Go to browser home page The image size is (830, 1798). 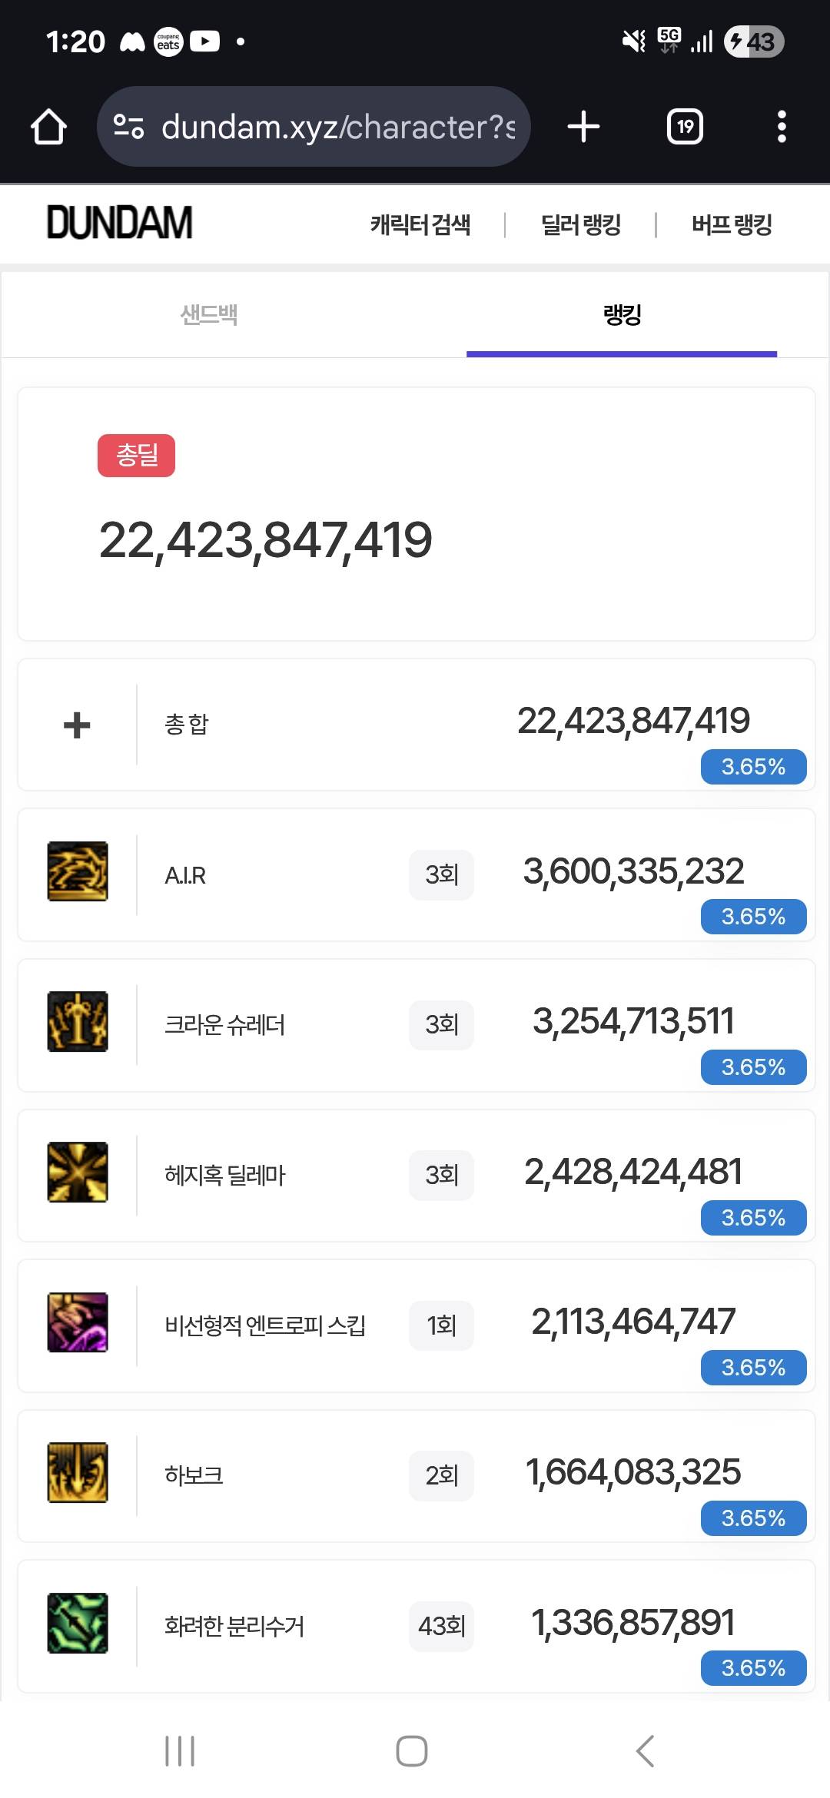tap(48, 127)
